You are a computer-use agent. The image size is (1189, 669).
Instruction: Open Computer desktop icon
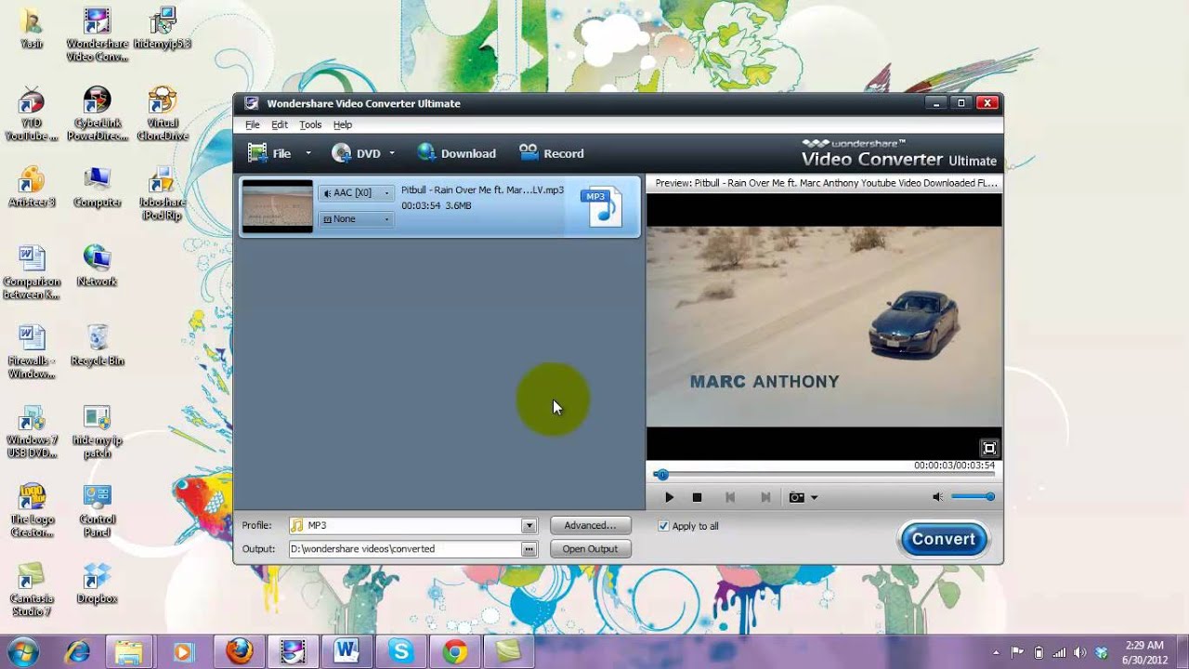[x=97, y=188]
